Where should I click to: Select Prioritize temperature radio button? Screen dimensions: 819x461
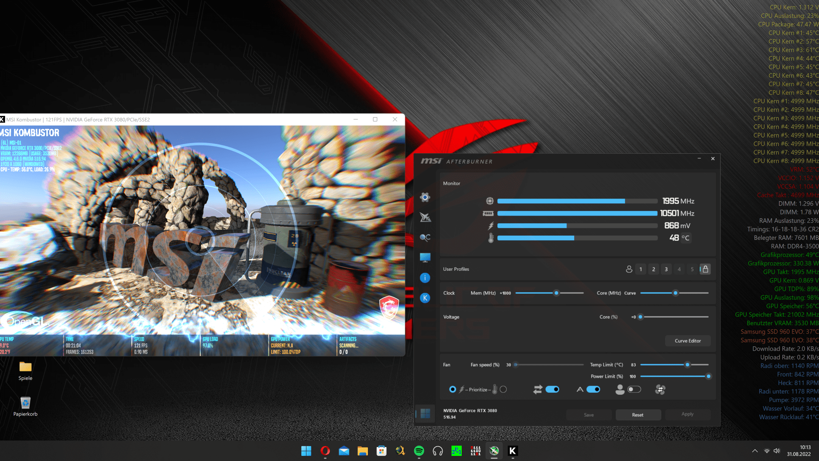(503, 389)
